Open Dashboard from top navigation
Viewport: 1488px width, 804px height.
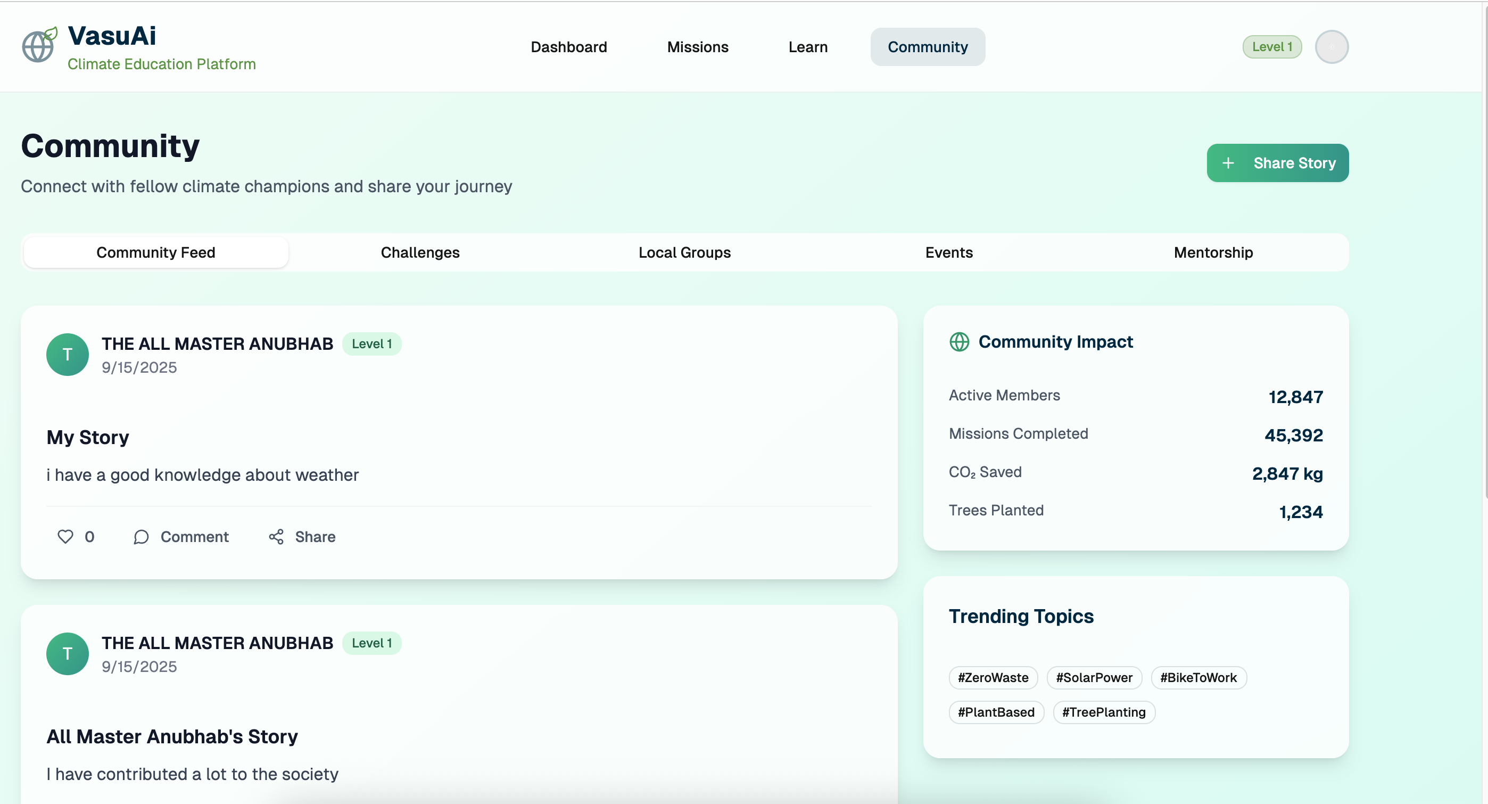pyautogui.click(x=568, y=47)
